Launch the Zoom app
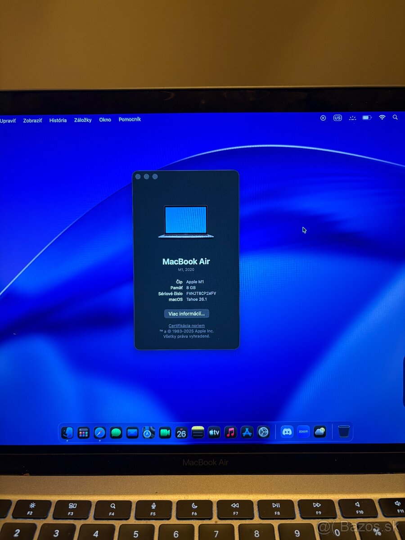 303,432
